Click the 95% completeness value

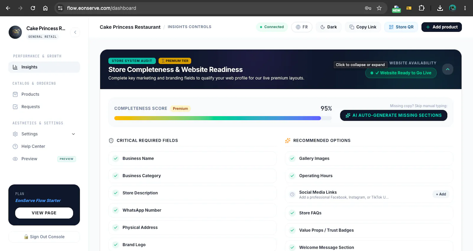pyautogui.click(x=326, y=108)
